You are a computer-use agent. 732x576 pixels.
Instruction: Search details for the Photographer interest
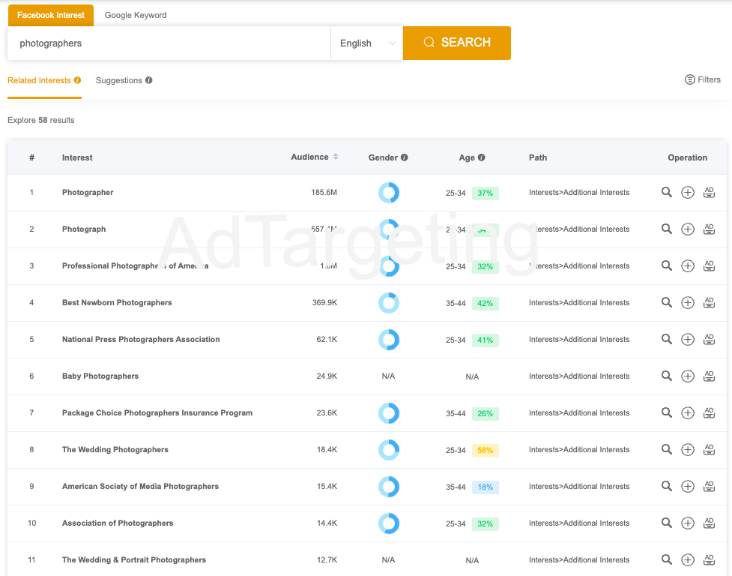tap(667, 192)
